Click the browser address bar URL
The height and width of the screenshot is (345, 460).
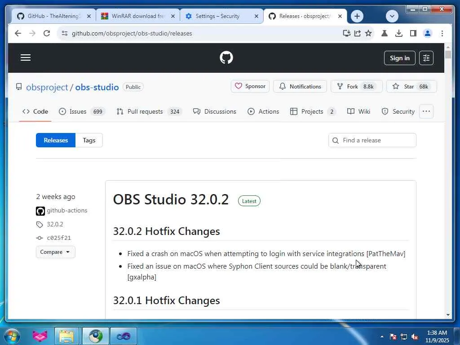(x=132, y=33)
